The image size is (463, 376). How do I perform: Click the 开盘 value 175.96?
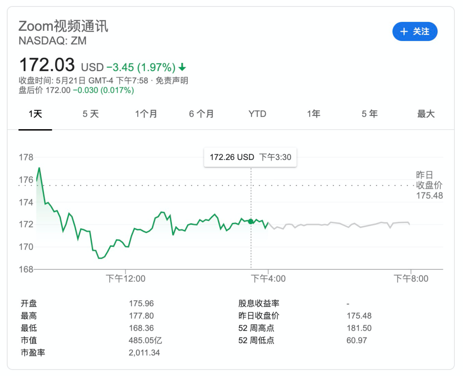pyautogui.click(x=141, y=304)
